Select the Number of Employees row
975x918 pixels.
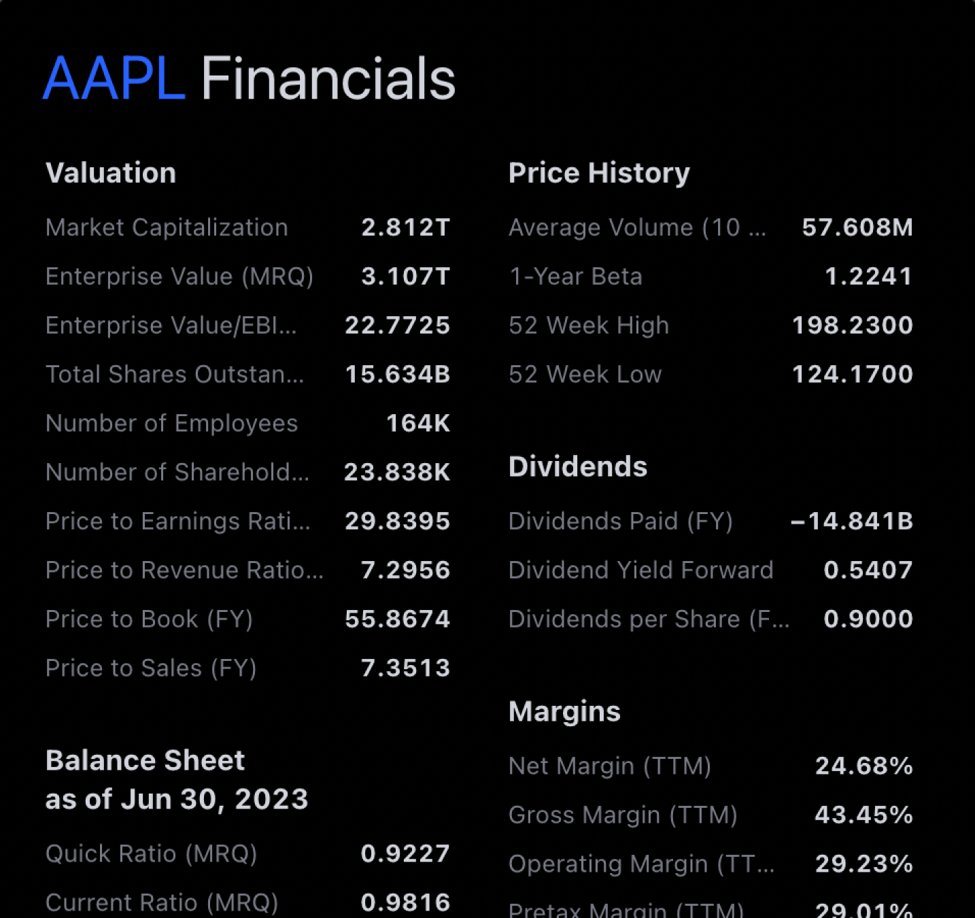(171, 424)
